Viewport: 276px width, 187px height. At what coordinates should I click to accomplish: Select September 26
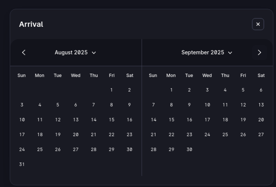(243, 135)
